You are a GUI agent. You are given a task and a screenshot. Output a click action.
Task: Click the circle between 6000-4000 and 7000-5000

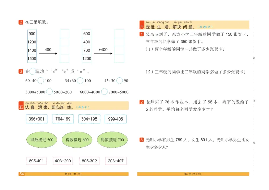click(104, 92)
